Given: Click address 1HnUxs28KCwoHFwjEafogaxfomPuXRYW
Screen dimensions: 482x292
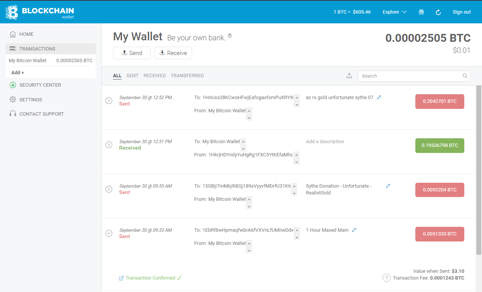Looking at the screenshot, I should tap(247, 98).
